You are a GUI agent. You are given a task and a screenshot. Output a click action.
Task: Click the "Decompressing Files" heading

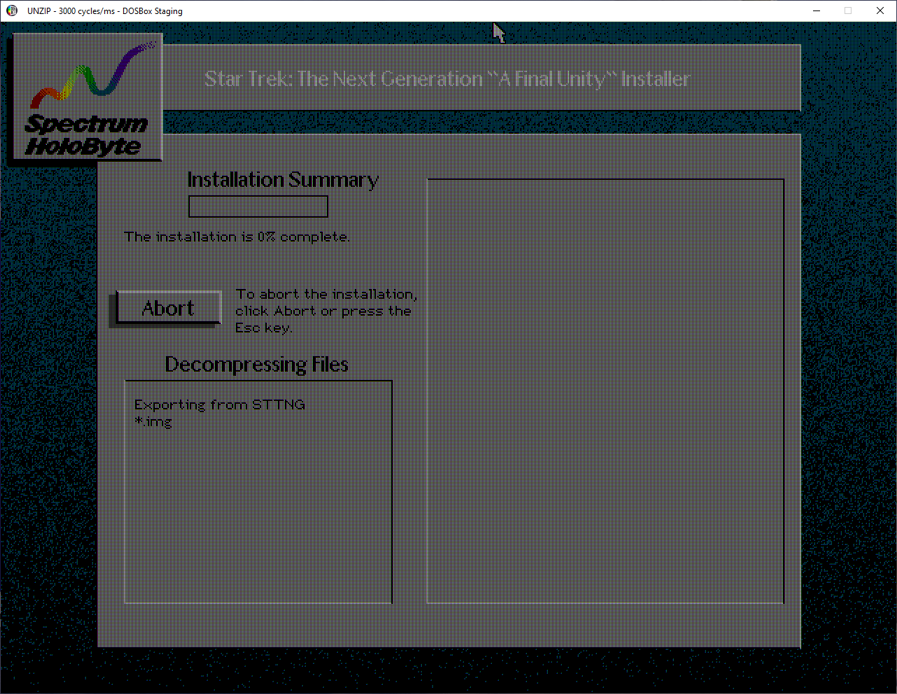[x=257, y=364]
